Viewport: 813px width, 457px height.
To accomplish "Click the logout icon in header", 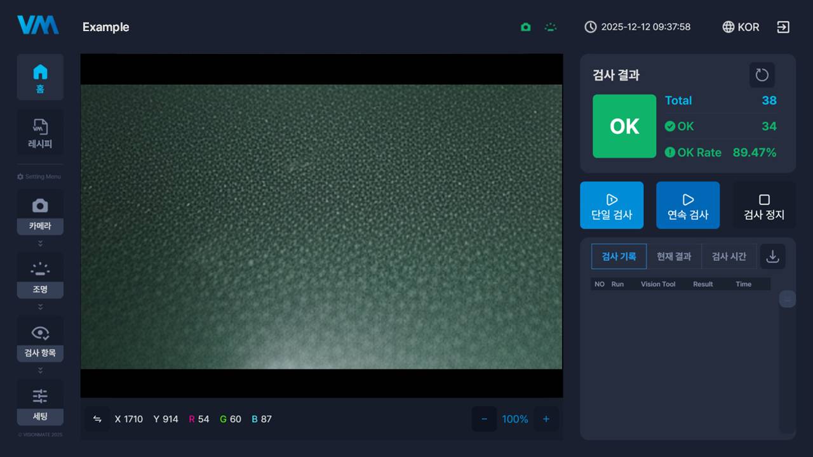I will 783,27.
